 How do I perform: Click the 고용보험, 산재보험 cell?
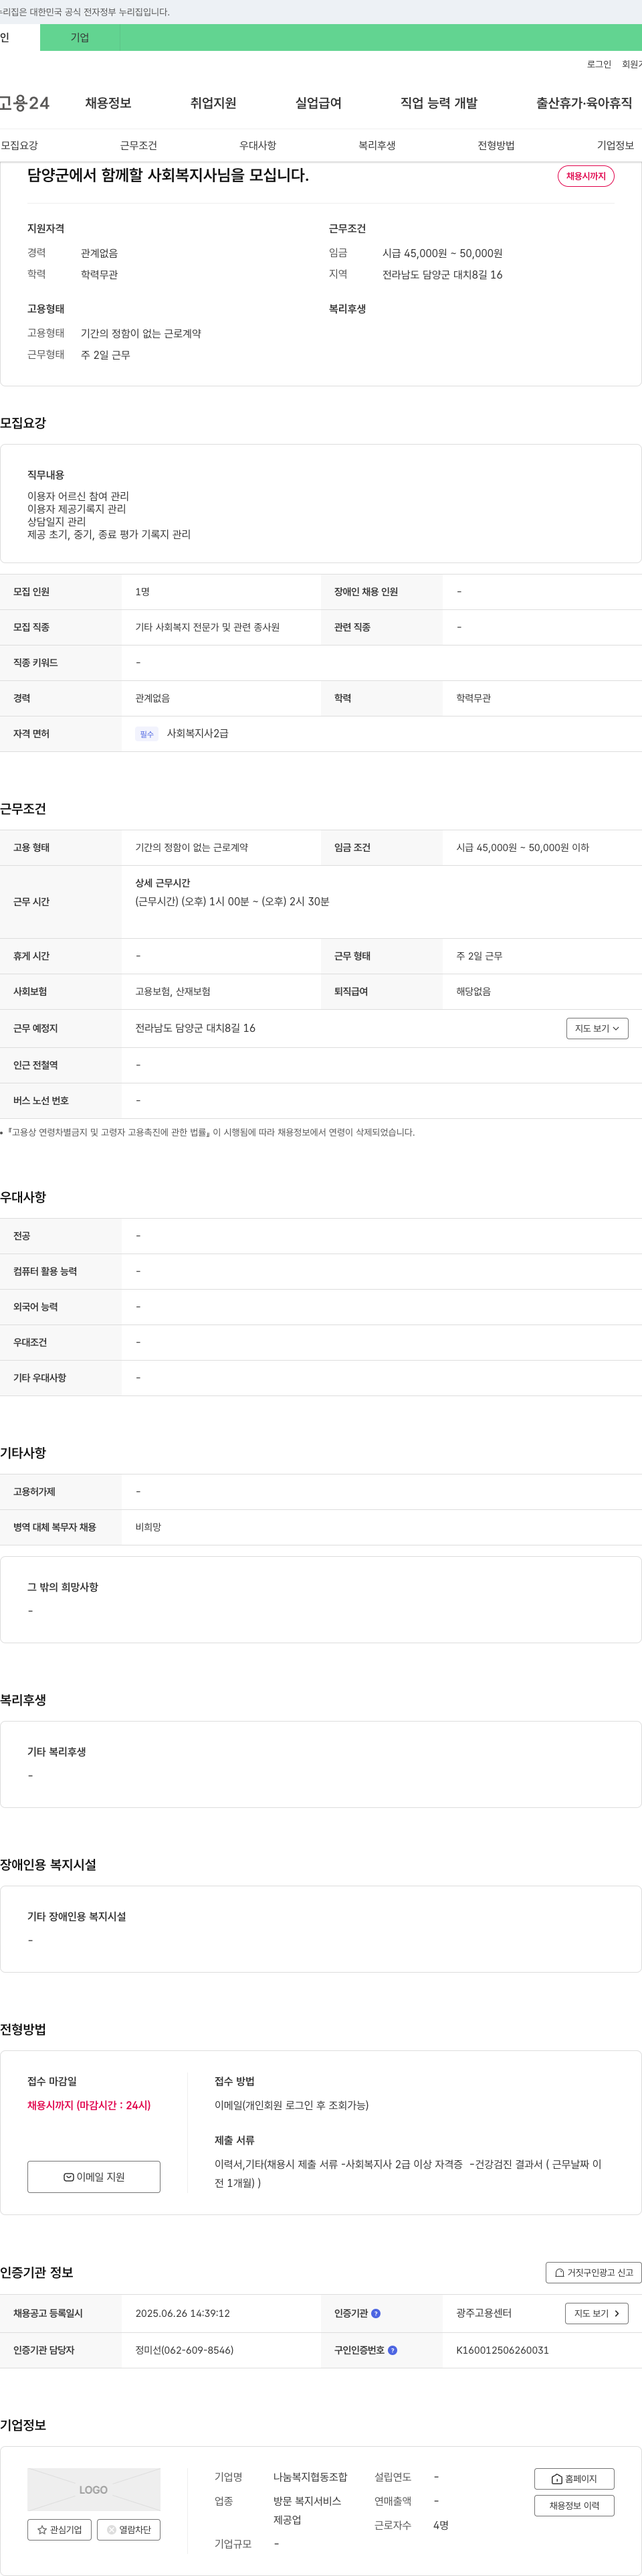pos(173,991)
